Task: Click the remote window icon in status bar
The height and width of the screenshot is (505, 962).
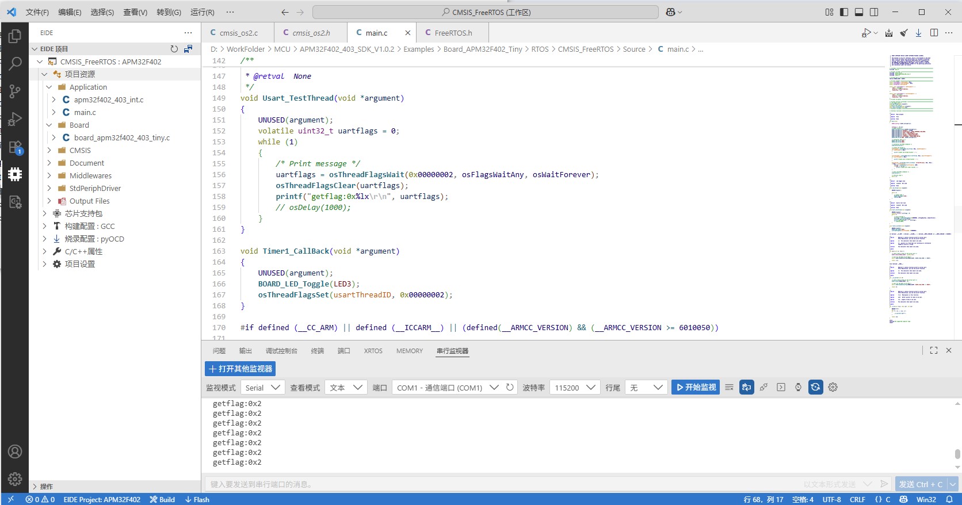Action: pyautogui.click(x=11, y=499)
